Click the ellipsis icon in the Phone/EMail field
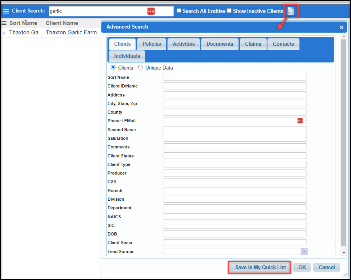Screen dimensions: 351x280 300,121
